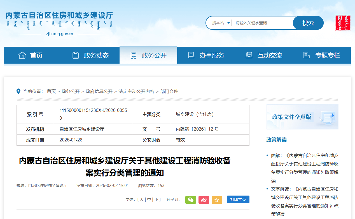Click the 首页 home icon in navigation
The height and width of the screenshot is (219, 355).
(22, 55)
